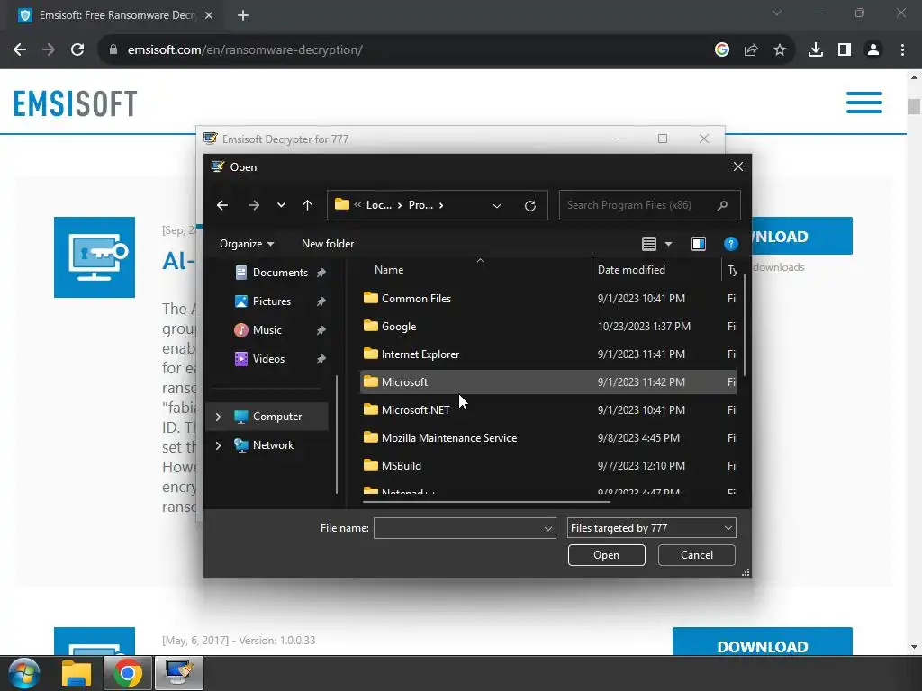Open File Explorer from taskbar
The height and width of the screenshot is (691, 922).
coord(77,673)
